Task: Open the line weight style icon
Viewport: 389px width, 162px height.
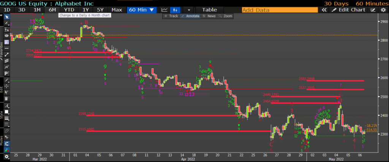Action: tap(7, 118)
